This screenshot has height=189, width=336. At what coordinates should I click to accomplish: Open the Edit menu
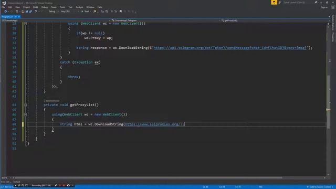10,7
